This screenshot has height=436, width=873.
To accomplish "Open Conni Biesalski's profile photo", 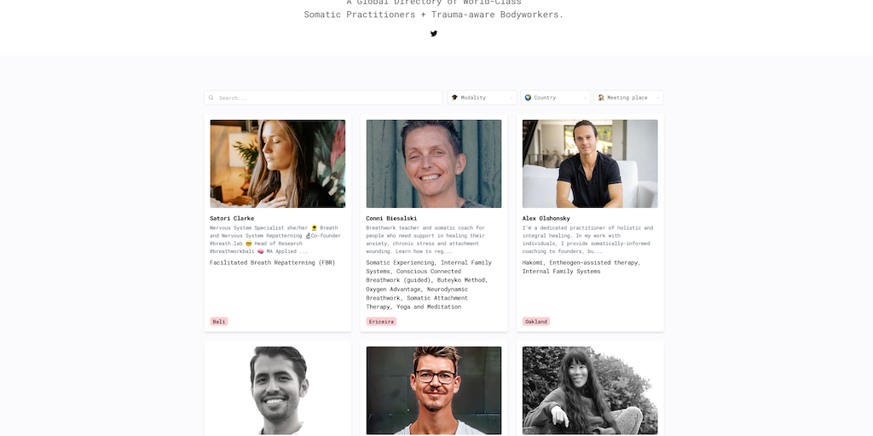I will click(x=434, y=163).
